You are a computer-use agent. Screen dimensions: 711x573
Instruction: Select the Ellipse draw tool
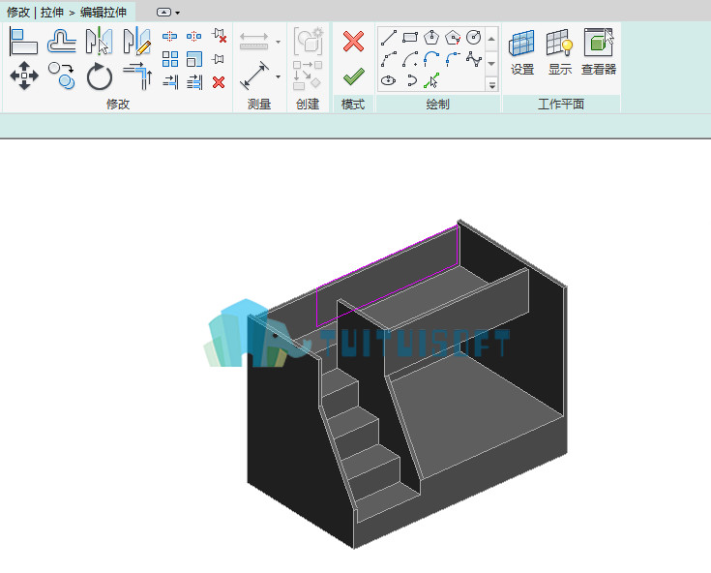(x=389, y=80)
